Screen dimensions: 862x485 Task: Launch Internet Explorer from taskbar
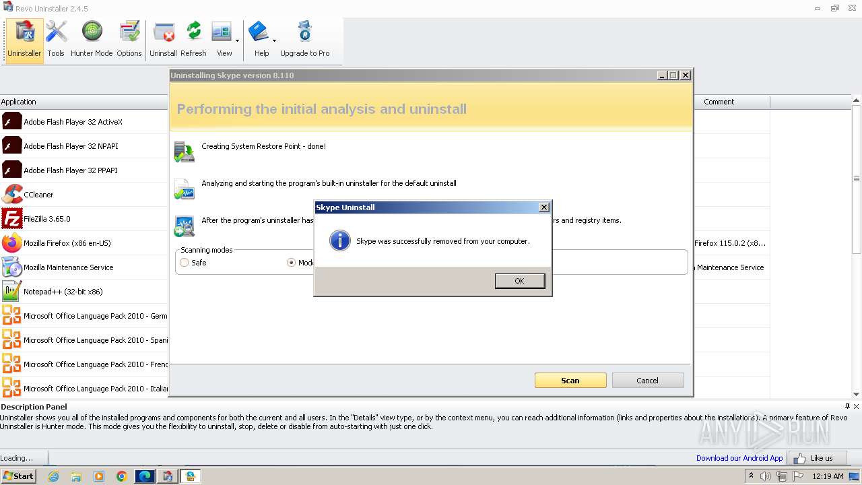click(x=53, y=476)
